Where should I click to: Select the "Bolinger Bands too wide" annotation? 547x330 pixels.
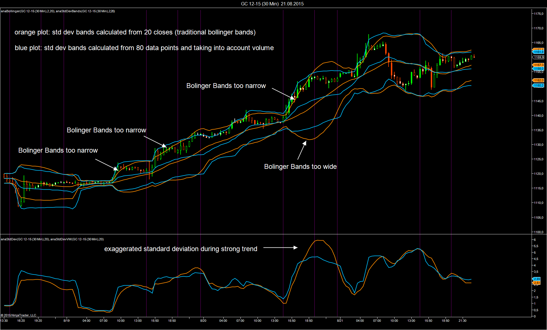tap(300, 167)
